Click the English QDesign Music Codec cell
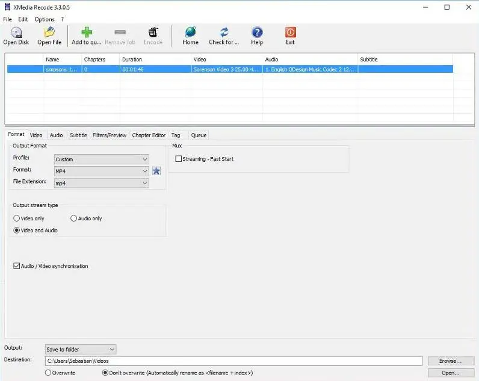 click(310, 69)
